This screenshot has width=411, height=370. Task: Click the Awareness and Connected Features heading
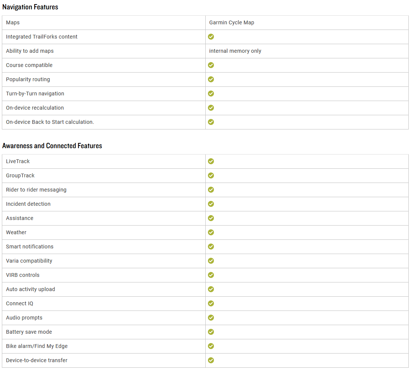(52, 146)
